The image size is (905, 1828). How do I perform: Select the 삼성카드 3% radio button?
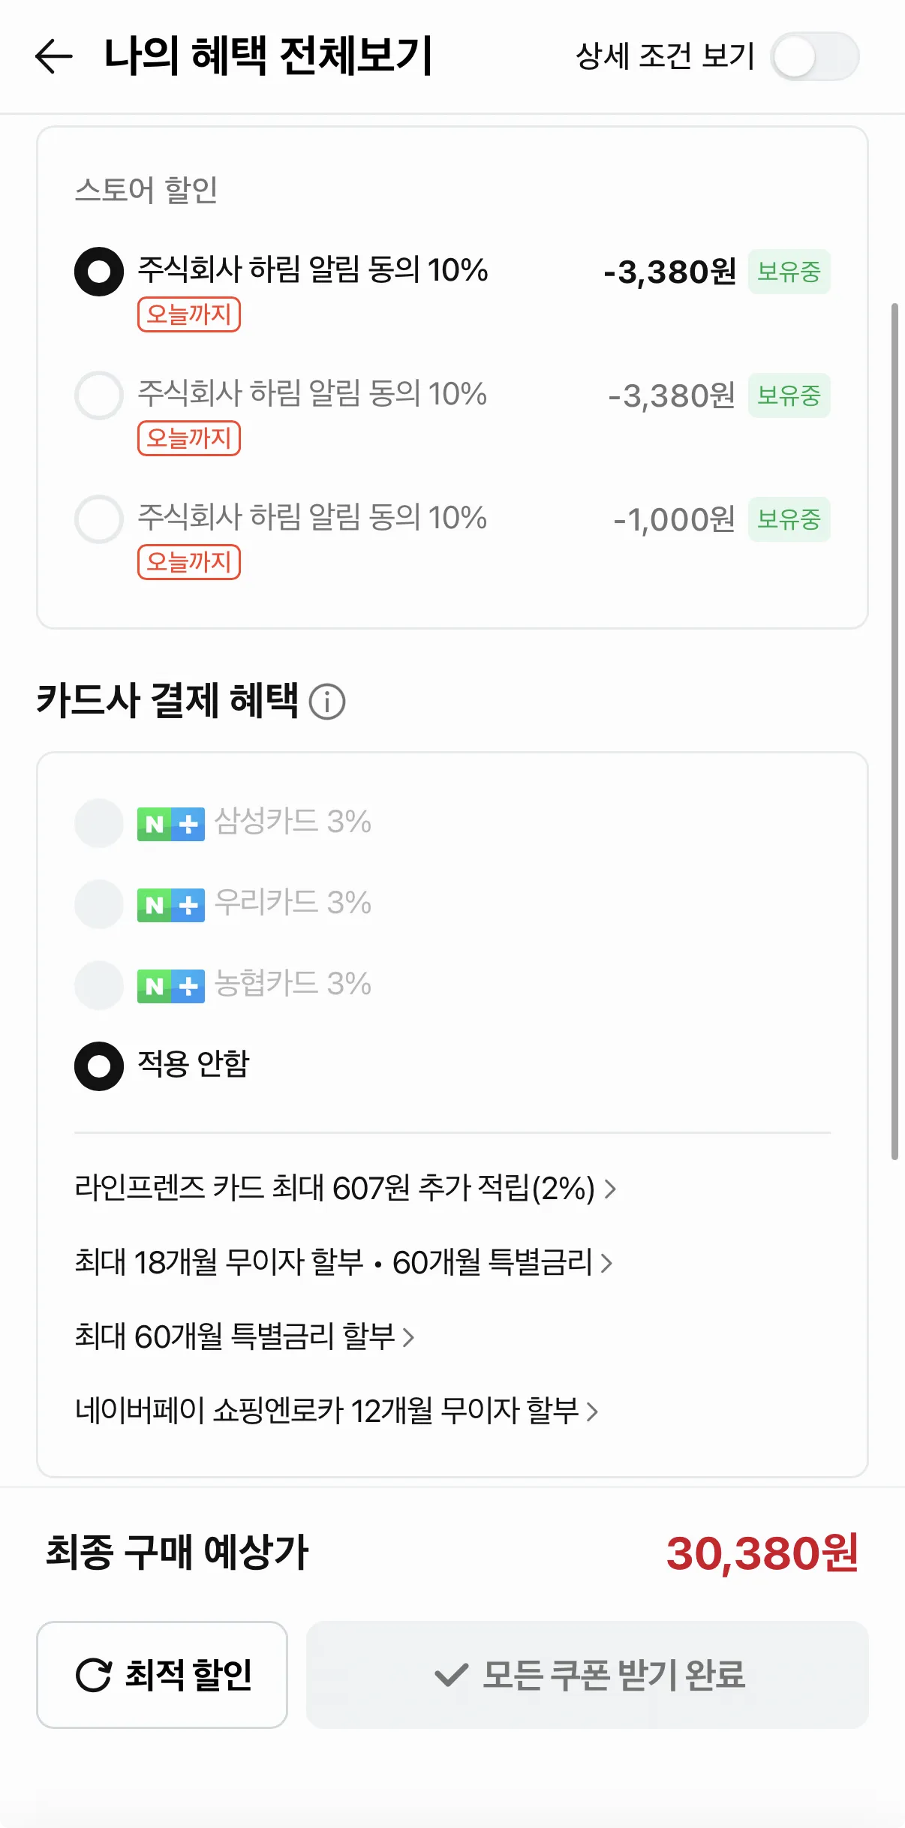(99, 823)
